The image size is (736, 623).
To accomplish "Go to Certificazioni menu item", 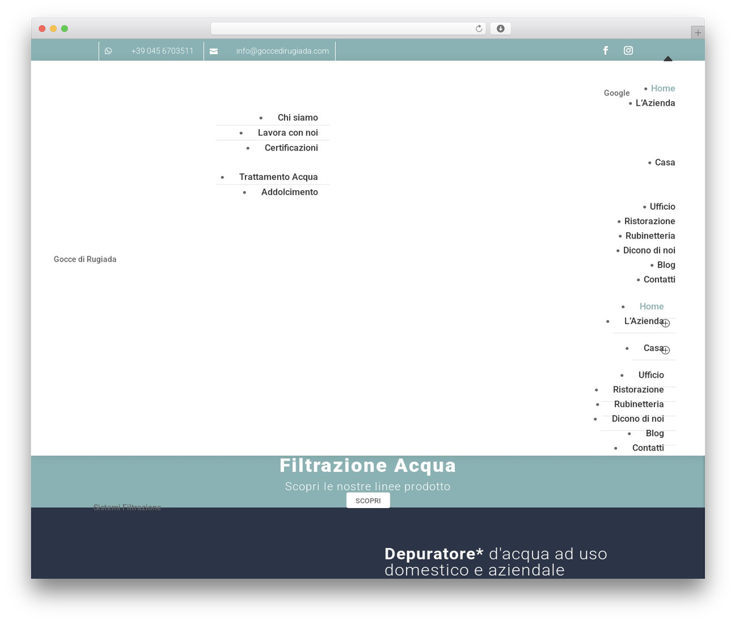I will click(291, 148).
